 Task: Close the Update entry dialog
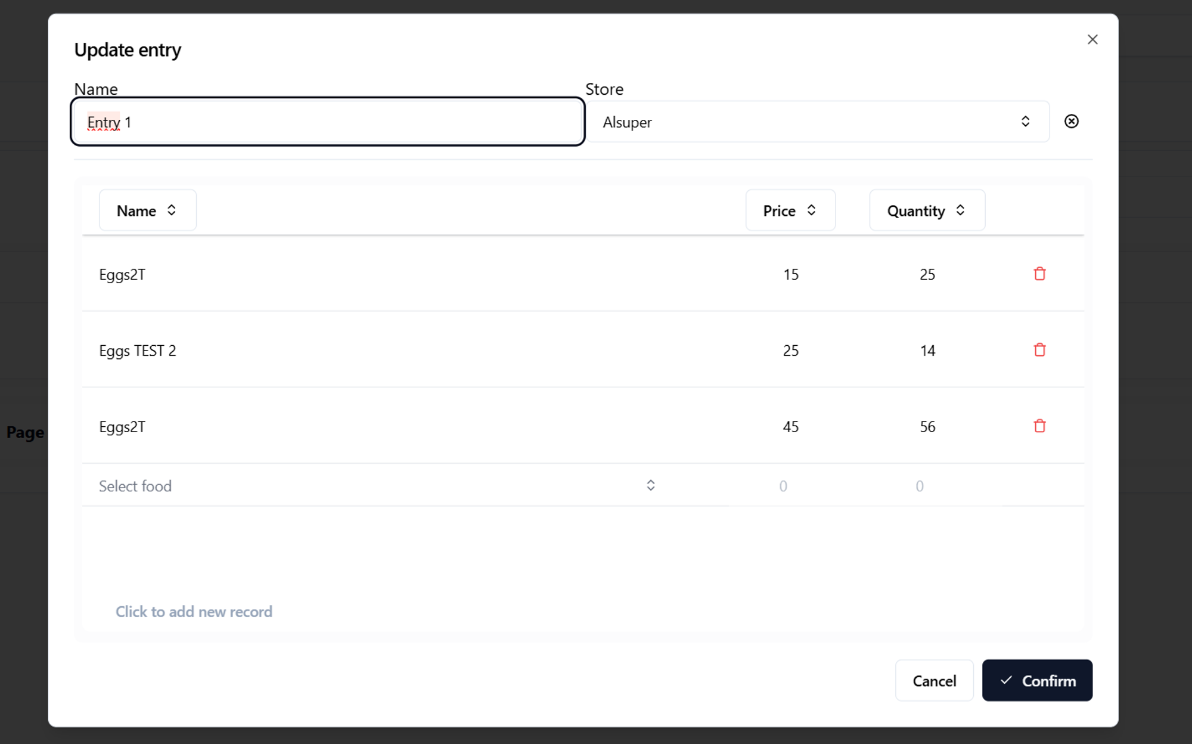pyautogui.click(x=1092, y=39)
